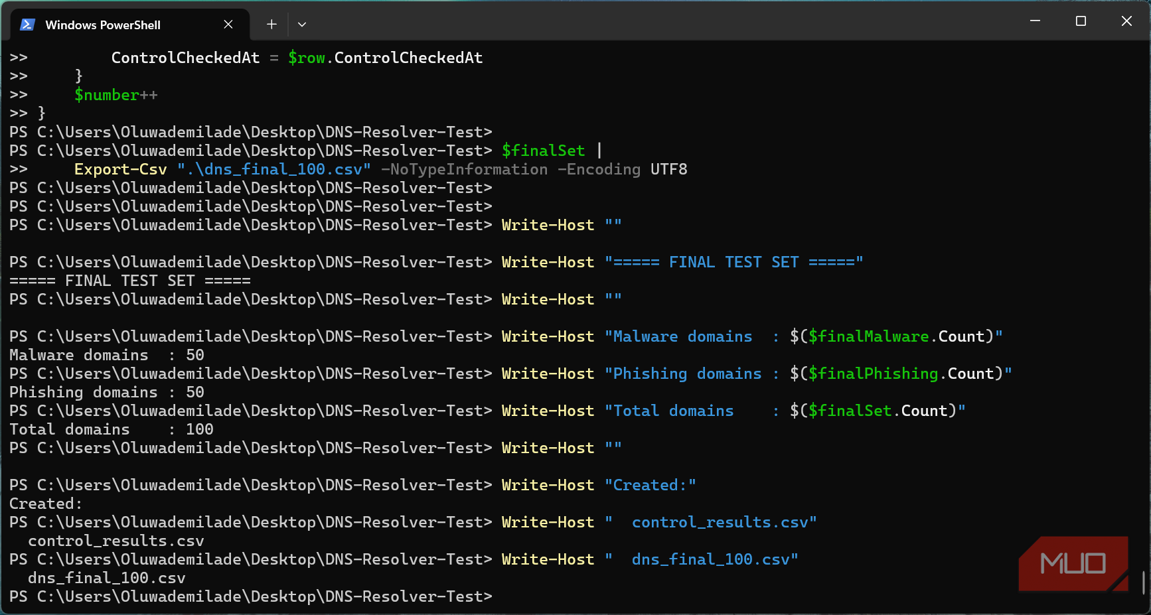Click the PowerShell icon in the tab

(27, 25)
